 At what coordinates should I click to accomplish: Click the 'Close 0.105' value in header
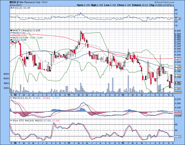tap(124, 5)
